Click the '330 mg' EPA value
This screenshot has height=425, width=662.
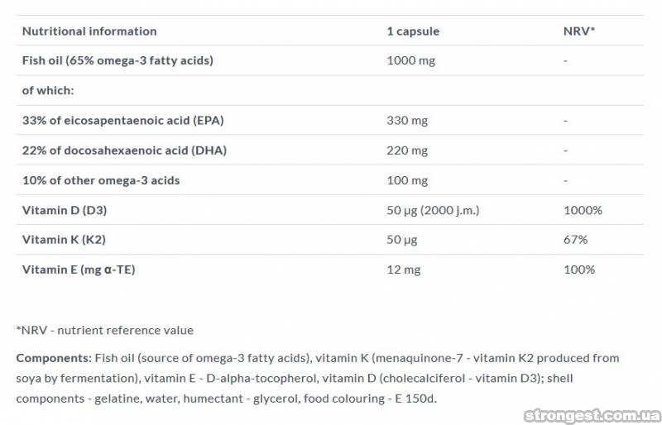tap(407, 120)
